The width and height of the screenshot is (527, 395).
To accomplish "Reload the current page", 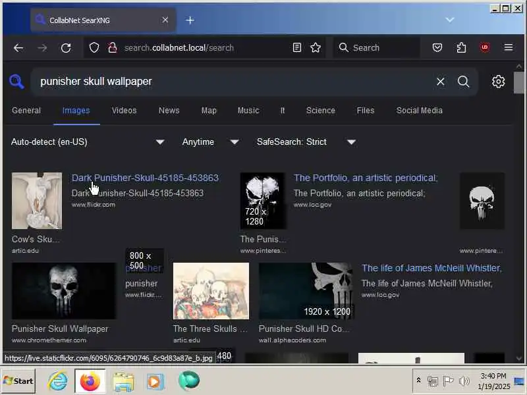I will click(x=66, y=47).
